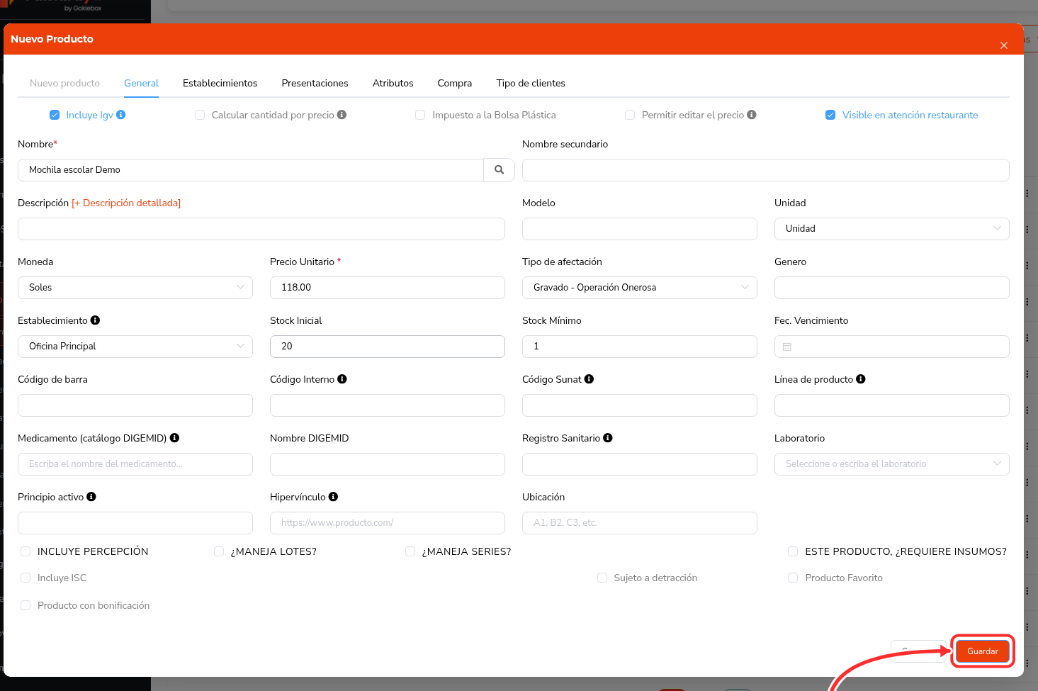
Task: Switch to the Nuevo producto tab
Action: (65, 83)
